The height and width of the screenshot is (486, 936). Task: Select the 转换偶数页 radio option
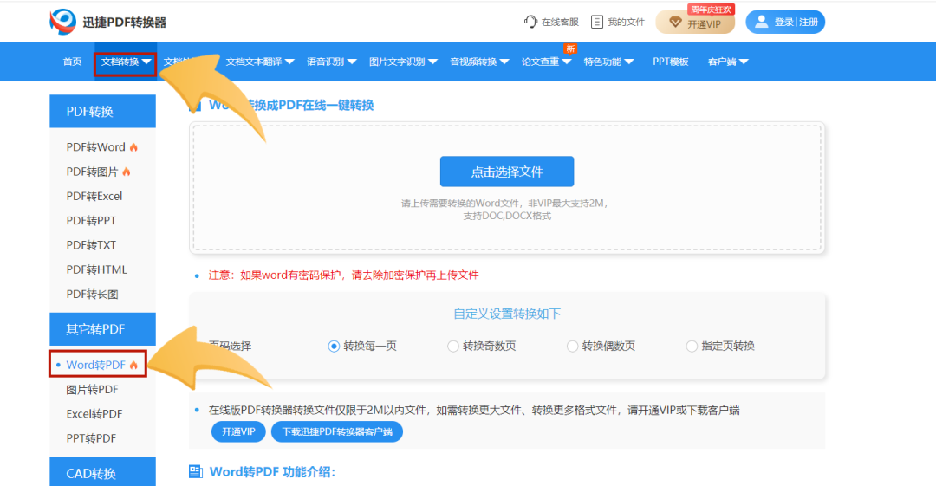(572, 347)
